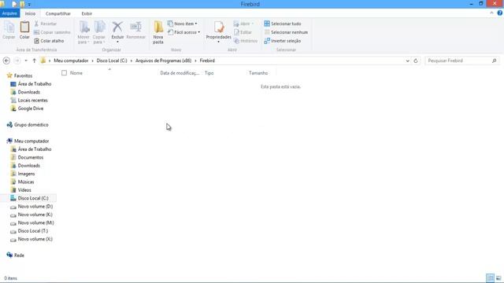The image size is (504, 283).
Task: Open Imagens in navigation pane
Action: (26, 174)
